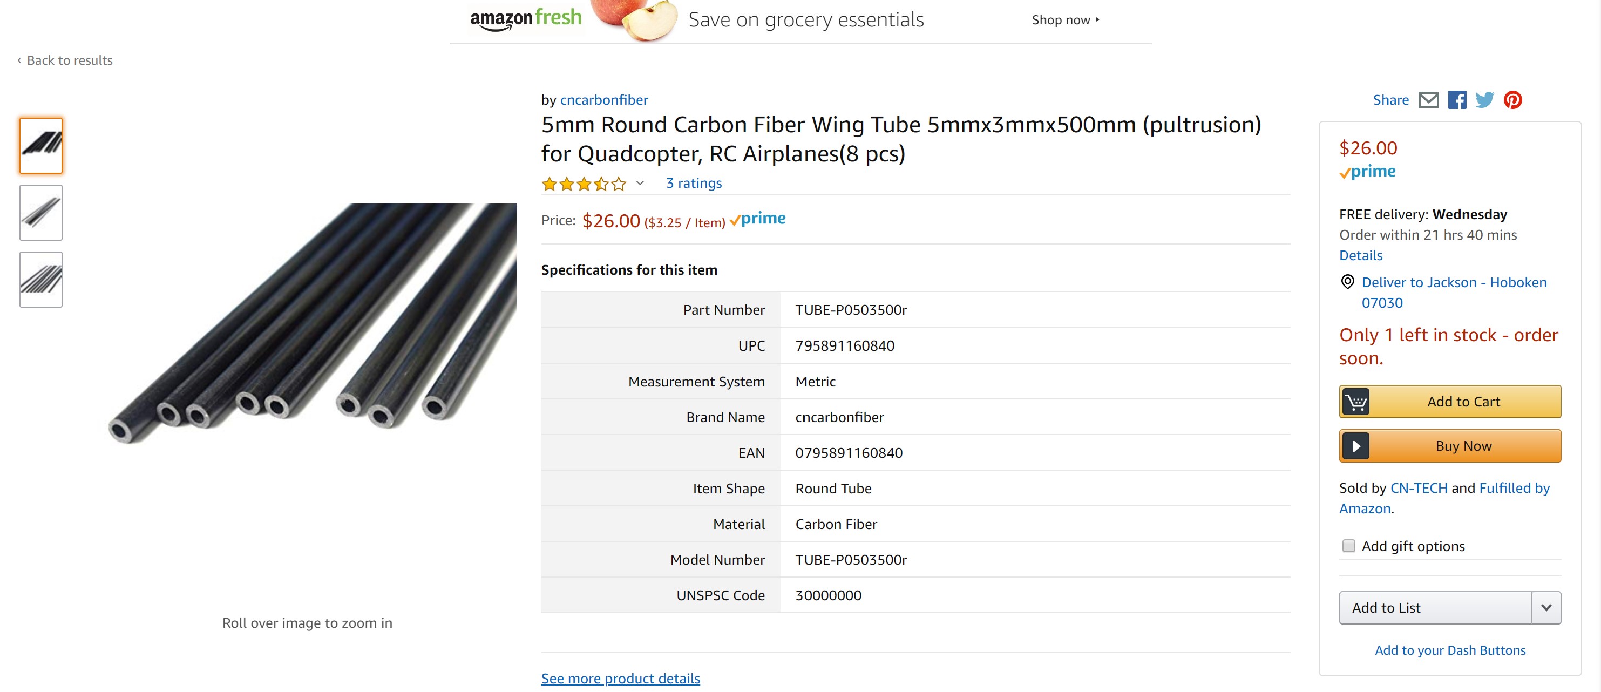Click Add to your Dash Buttons

click(1450, 650)
